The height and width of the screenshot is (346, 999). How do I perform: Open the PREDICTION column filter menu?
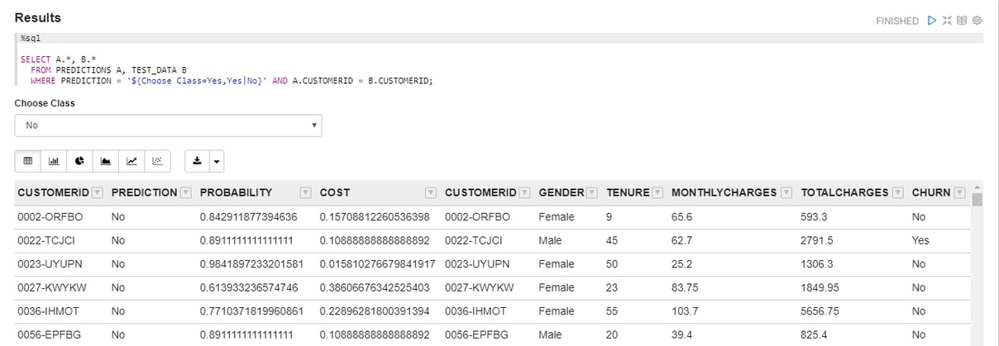click(185, 192)
